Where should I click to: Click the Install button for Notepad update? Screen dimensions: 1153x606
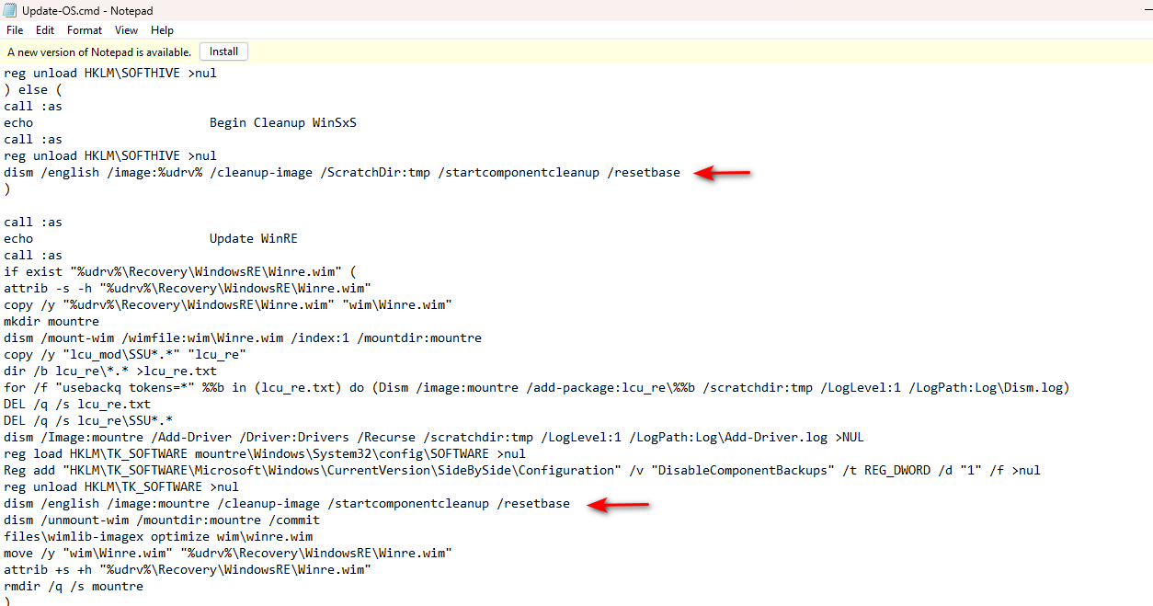[223, 51]
